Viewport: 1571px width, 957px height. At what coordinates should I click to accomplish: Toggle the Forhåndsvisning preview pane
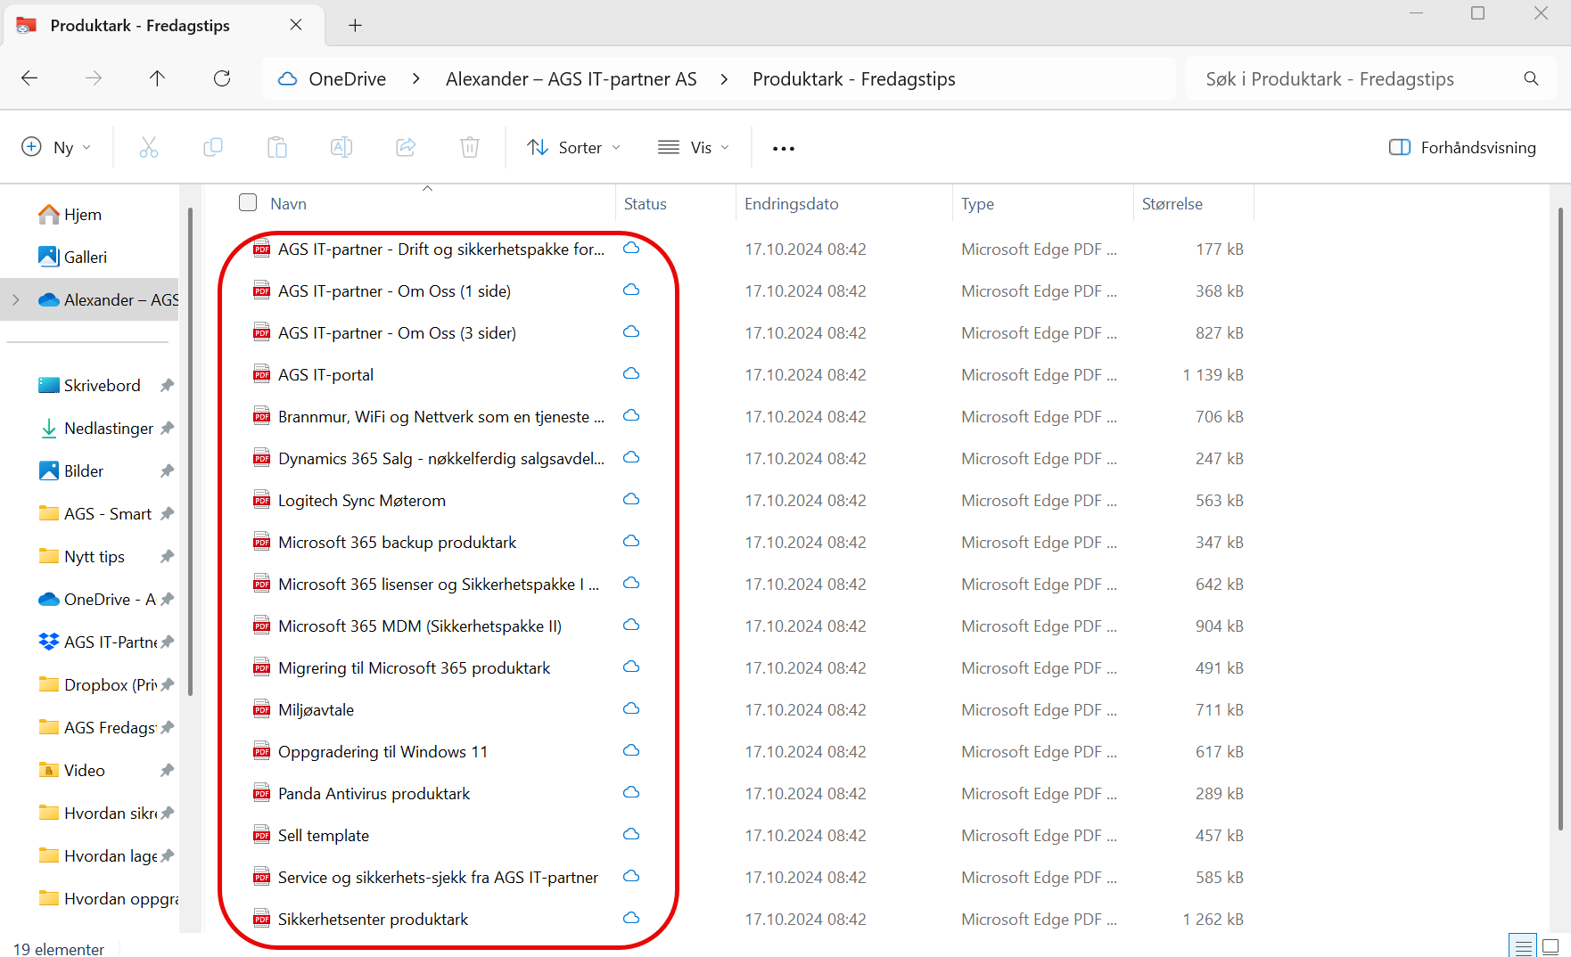pyautogui.click(x=1462, y=147)
